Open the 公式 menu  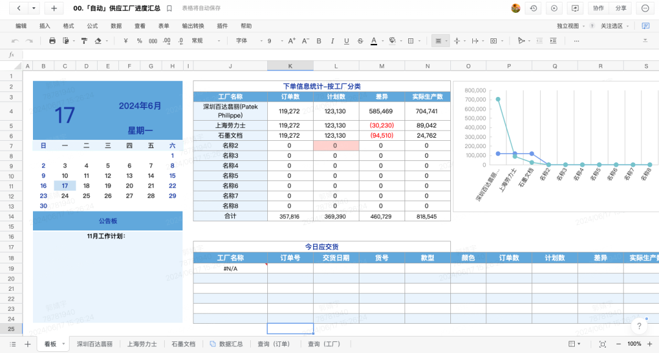click(x=92, y=26)
